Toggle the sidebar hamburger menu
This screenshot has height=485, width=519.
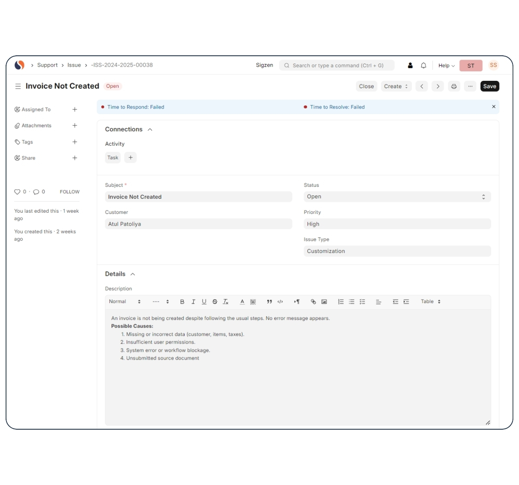tap(18, 86)
